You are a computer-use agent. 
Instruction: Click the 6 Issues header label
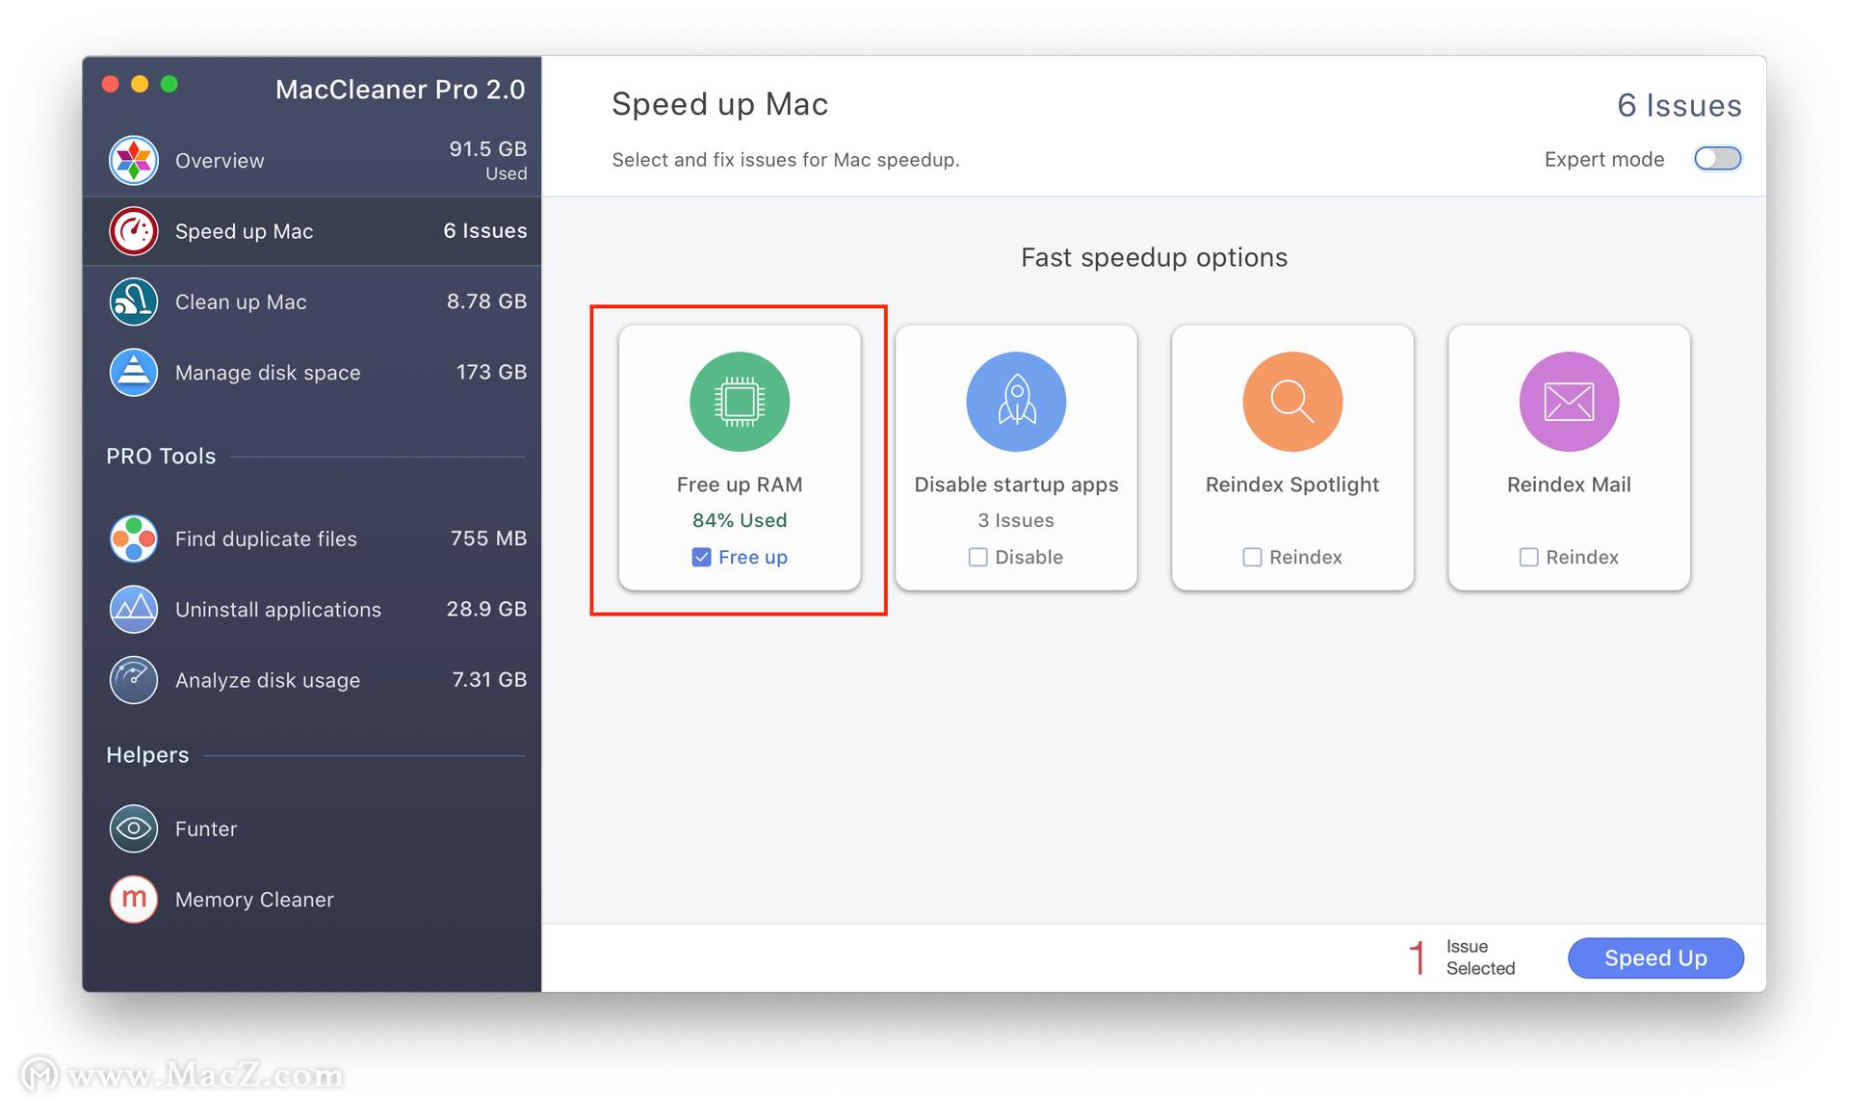[x=1679, y=105]
